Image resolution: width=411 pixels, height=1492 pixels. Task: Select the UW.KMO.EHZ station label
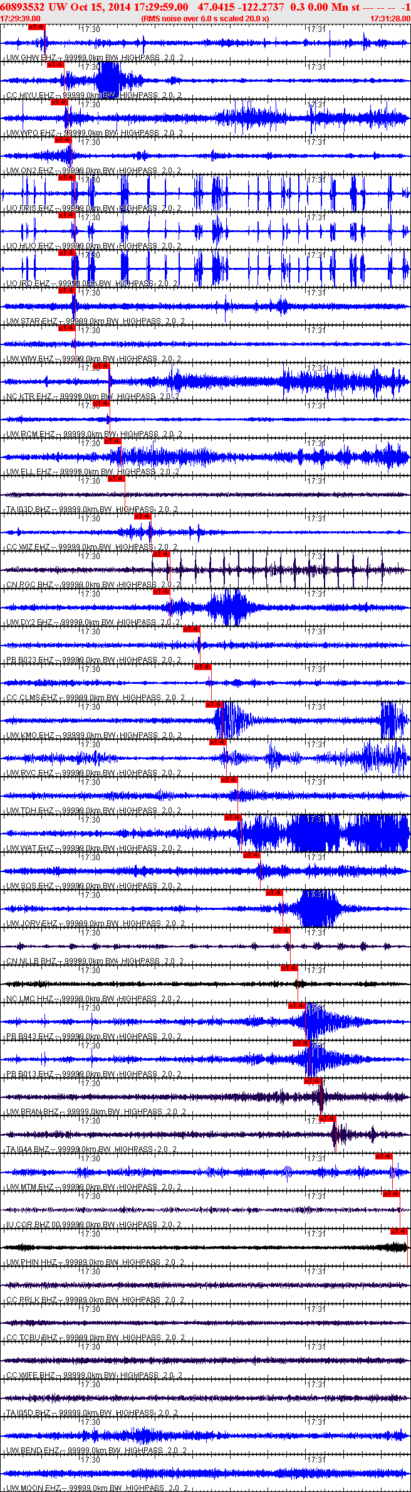[32, 735]
